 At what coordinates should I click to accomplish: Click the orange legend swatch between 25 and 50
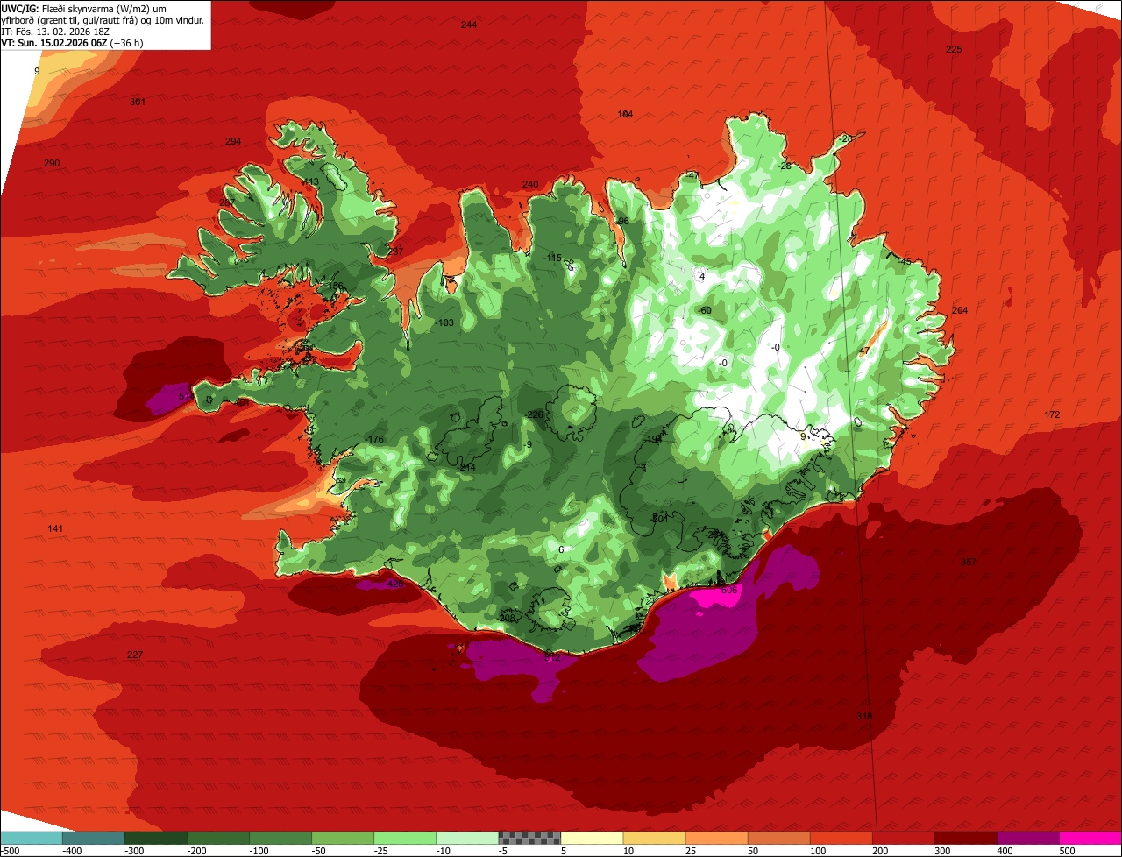tap(717, 838)
